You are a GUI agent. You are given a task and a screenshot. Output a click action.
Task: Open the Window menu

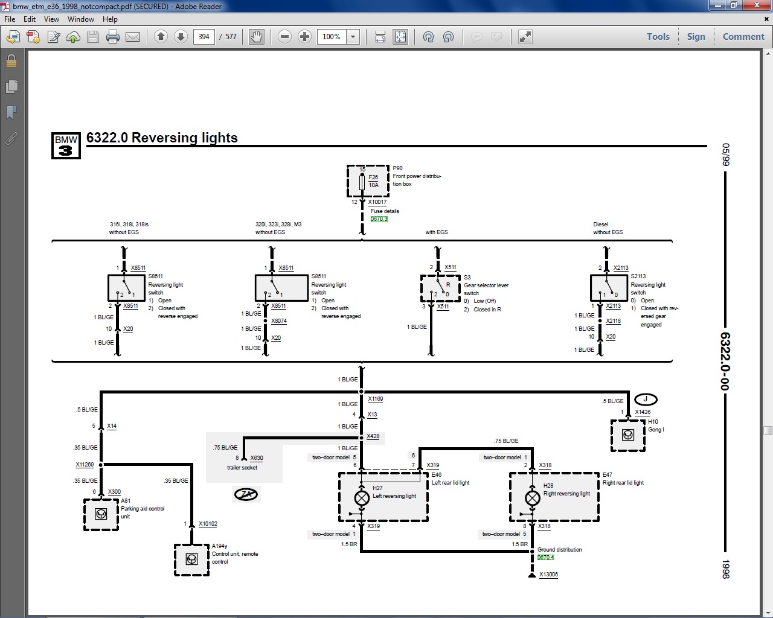pos(81,19)
